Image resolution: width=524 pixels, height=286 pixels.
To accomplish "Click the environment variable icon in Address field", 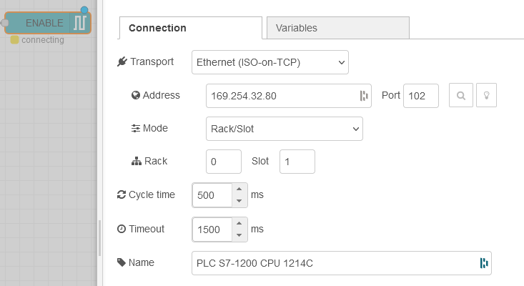I will 363,96.
